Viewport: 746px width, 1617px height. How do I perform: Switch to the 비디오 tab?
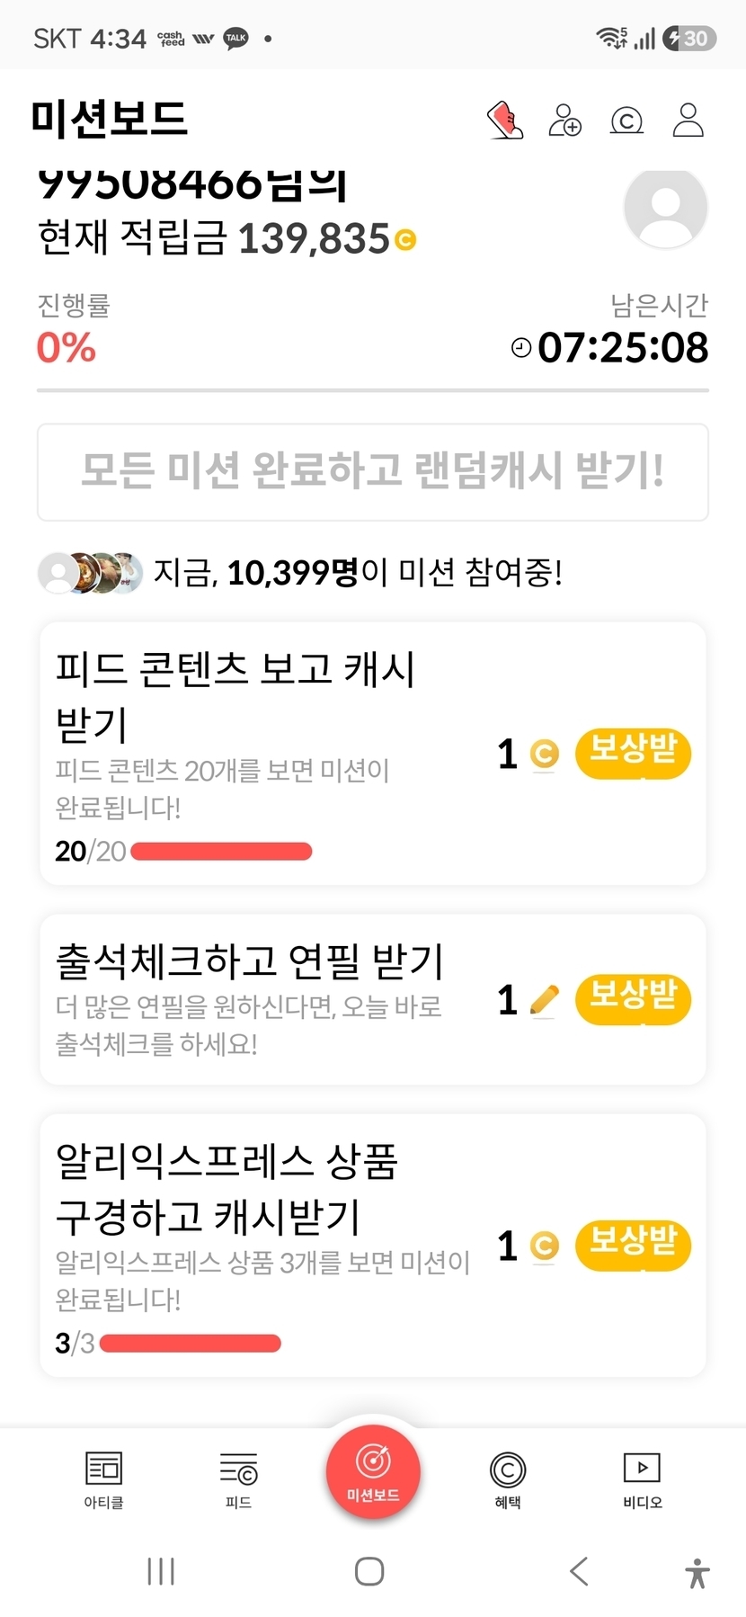pyautogui.click(x=643, y=1480)
